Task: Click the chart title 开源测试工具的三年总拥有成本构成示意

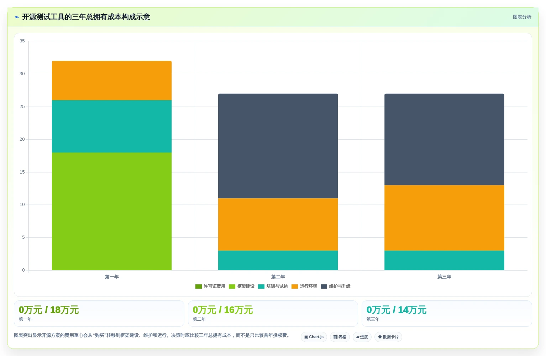Action: (x=86, y=17)
